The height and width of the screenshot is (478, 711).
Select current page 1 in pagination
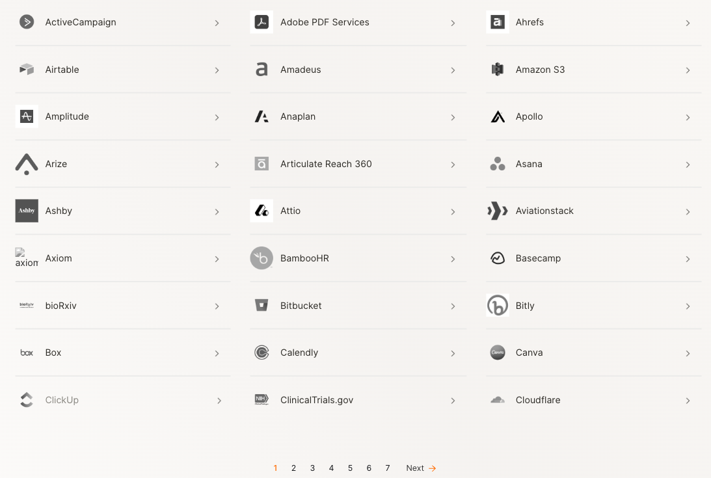click(x=275, y=468)
